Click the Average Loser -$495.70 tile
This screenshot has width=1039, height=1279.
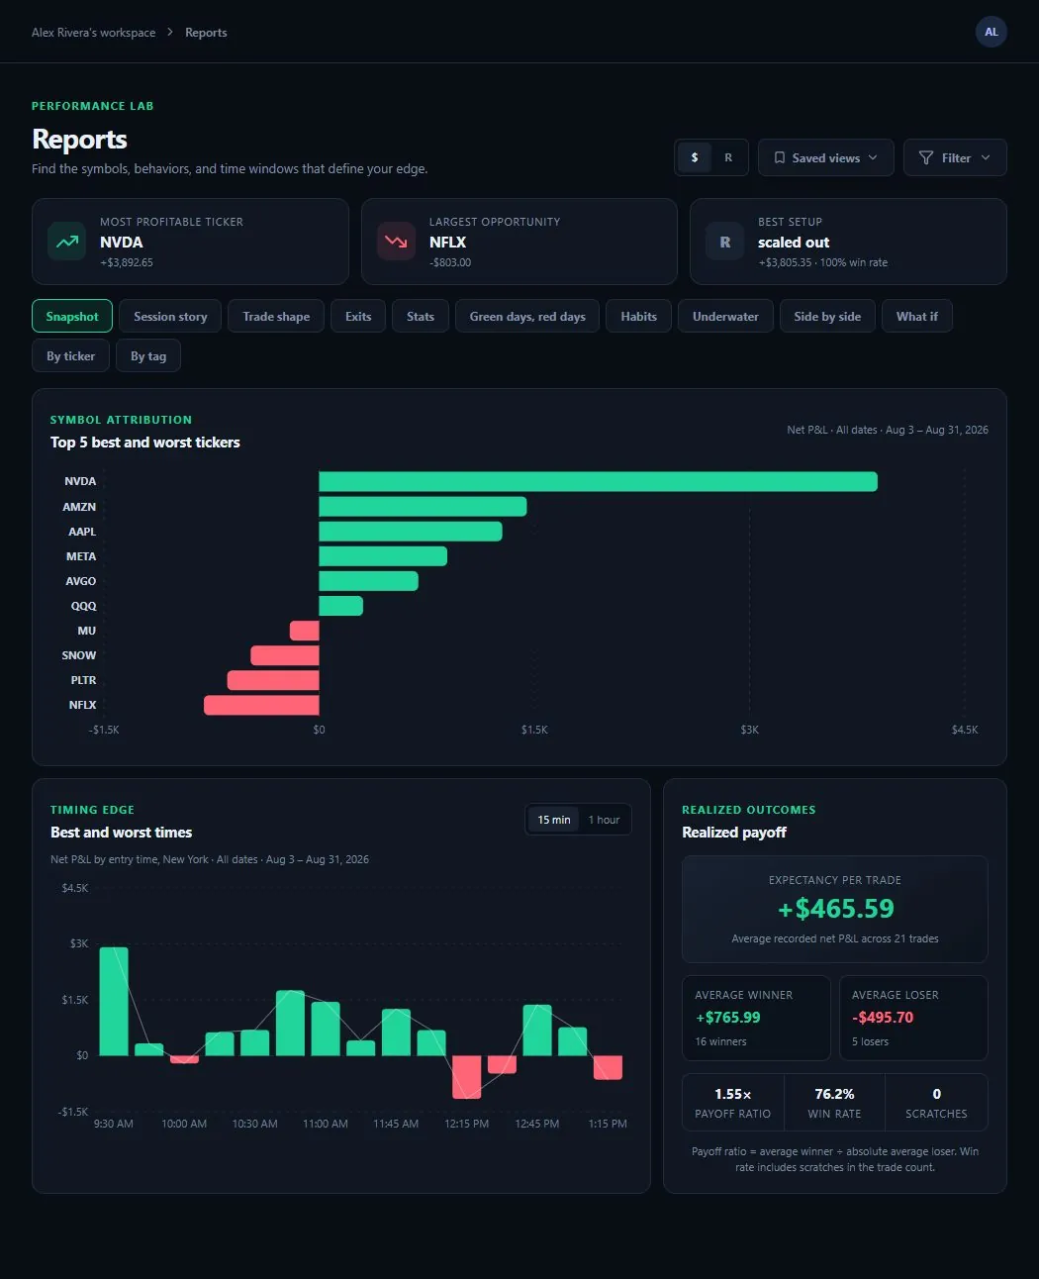click(913, 1019)
